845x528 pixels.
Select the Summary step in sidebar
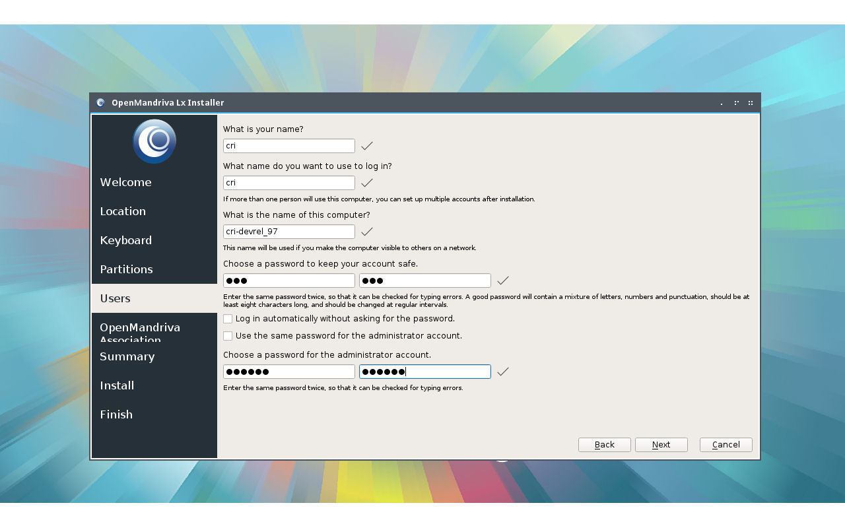click(127, 356)
